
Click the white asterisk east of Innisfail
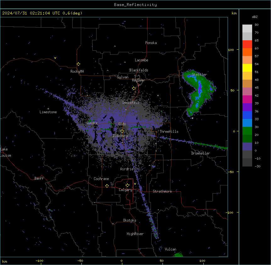(158, 95)
